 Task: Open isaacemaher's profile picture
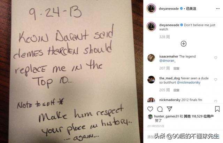151,58
